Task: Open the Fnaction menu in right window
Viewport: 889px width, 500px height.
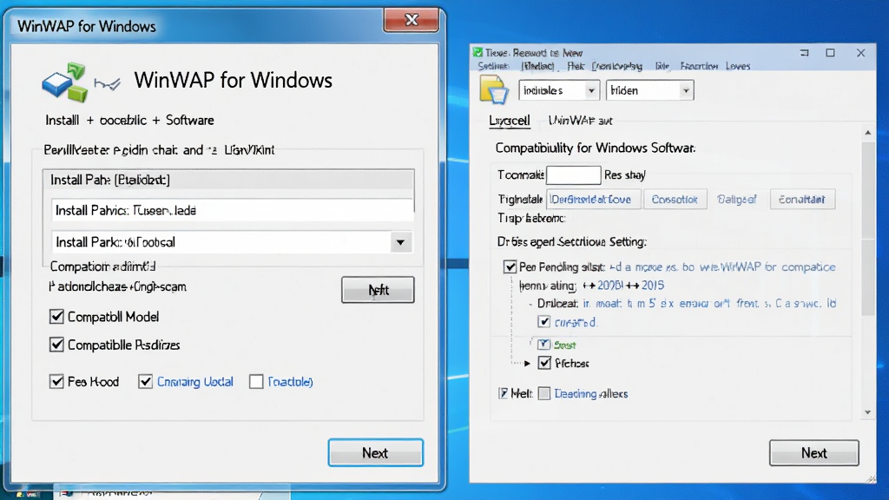Action: pyautogui.click(x=699, y=66)
